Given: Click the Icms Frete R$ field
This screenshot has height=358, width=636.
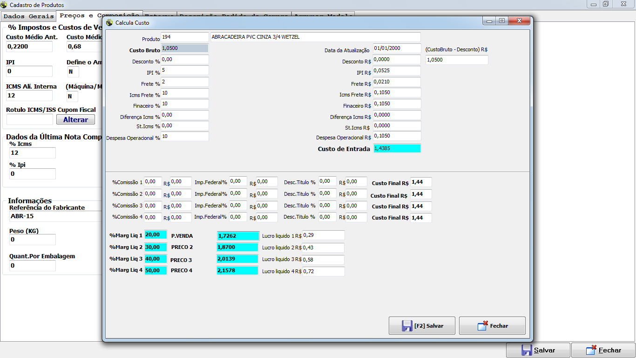Looking at the screenshot, I should pos(397,93).
